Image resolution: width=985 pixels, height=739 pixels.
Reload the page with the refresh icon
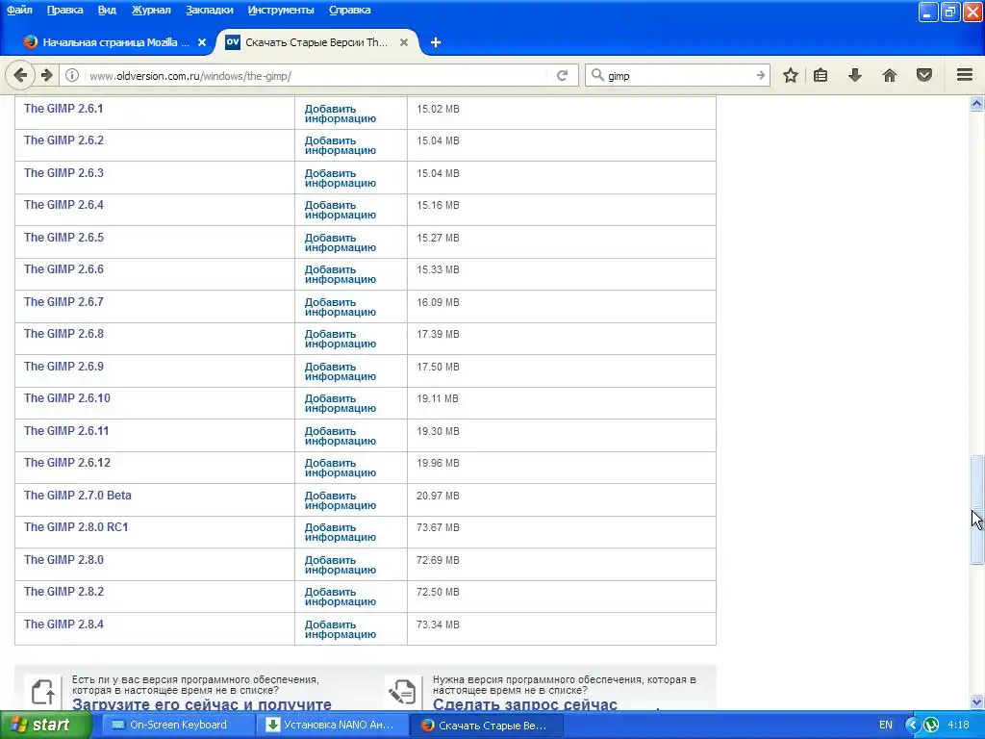562,75
